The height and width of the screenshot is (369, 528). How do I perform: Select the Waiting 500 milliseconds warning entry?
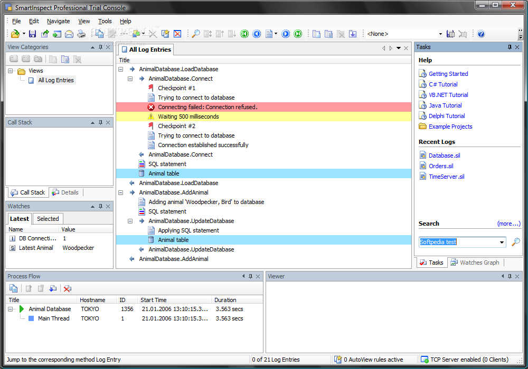click(263, 116)
